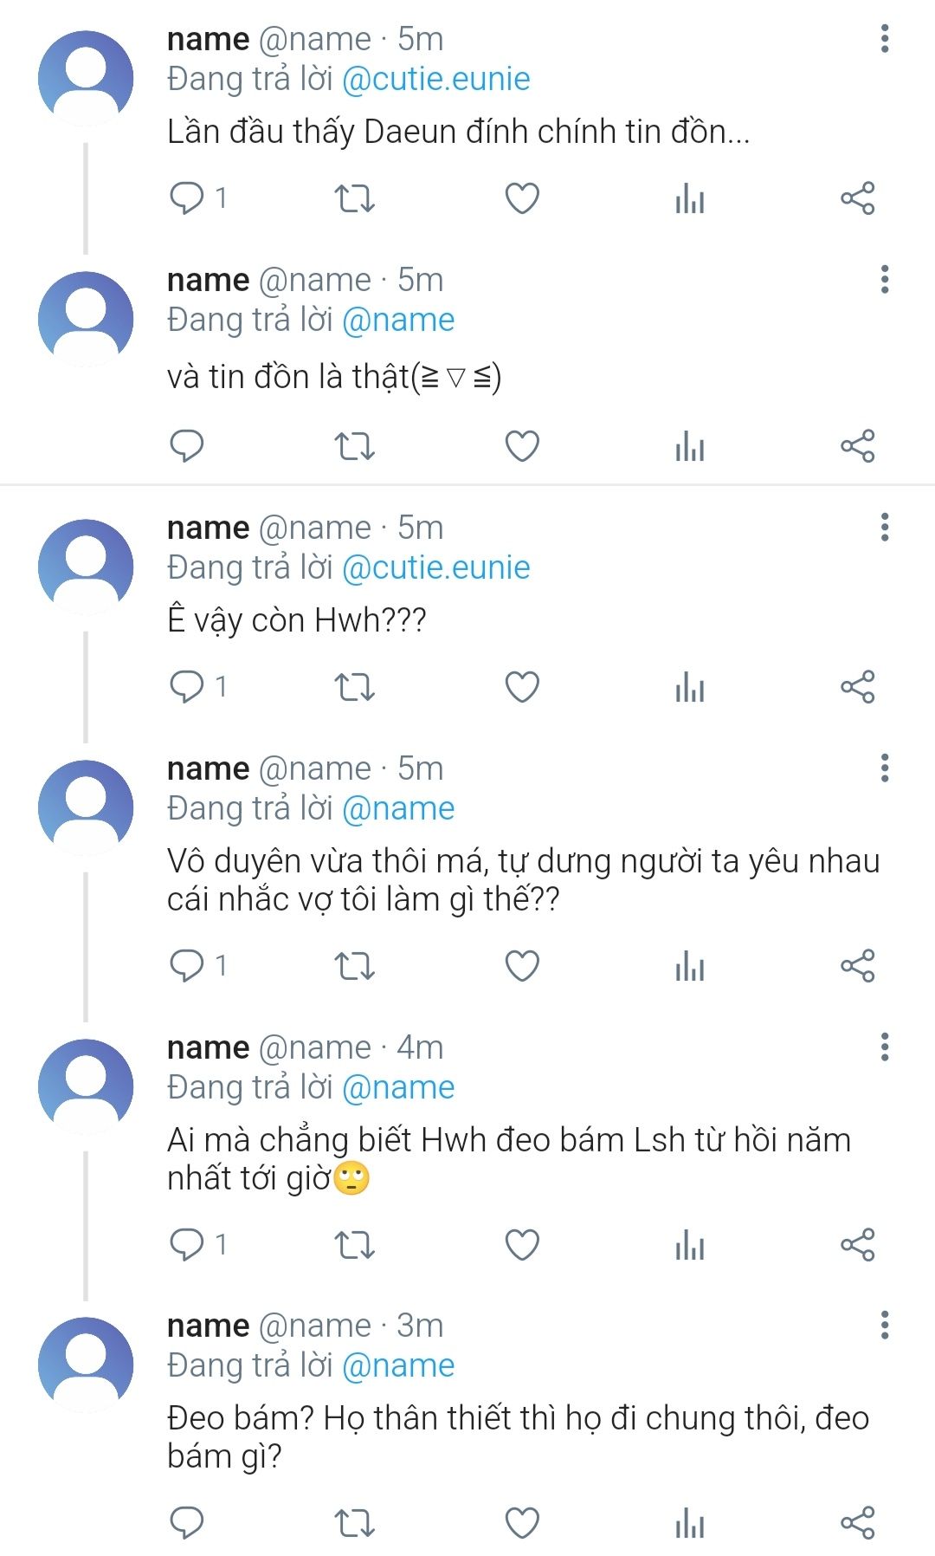View analytics for "Ê vậy còn Hwh???" tweet
The height and width of the screenshot is (1556, 935).
pos(690,687)
